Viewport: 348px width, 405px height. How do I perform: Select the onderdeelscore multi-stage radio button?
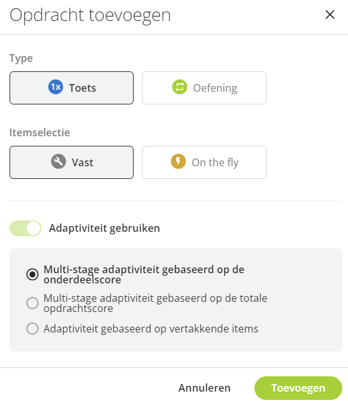[32, 274]
